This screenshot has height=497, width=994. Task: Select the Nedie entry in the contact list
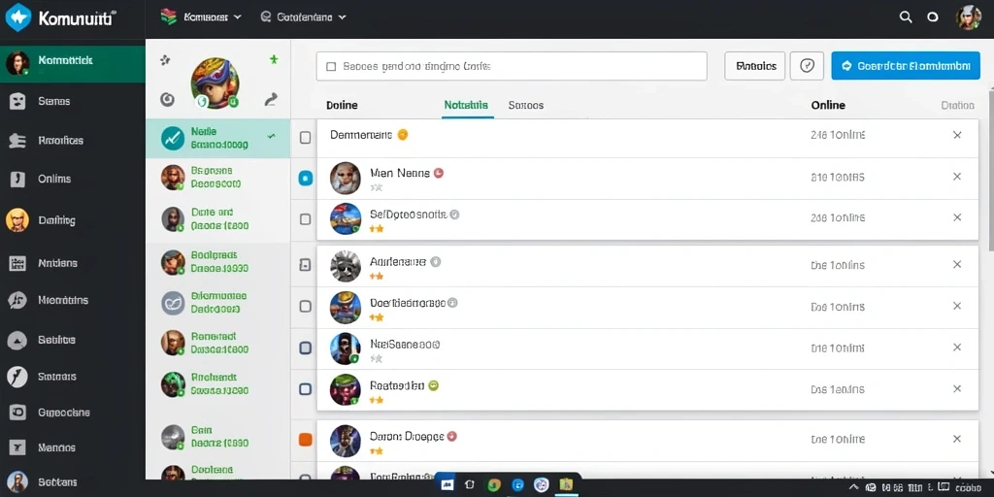(x=218, y=138)
